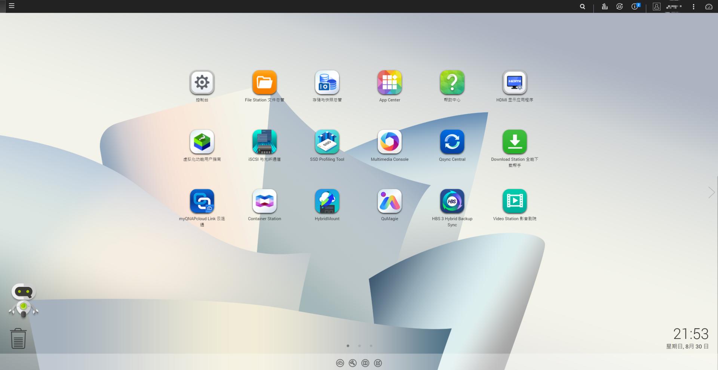Viewport: 718px width, 370px height.
Task: Open the dashboard gauge icon
Action: coord(709,7)
